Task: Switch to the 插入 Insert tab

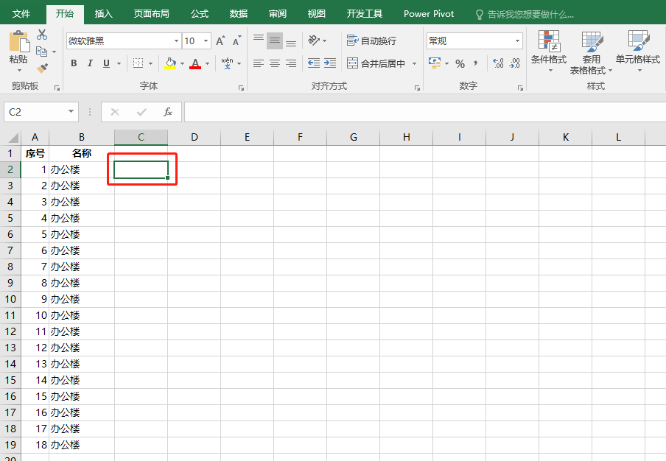Action: [x=104, y=13]
